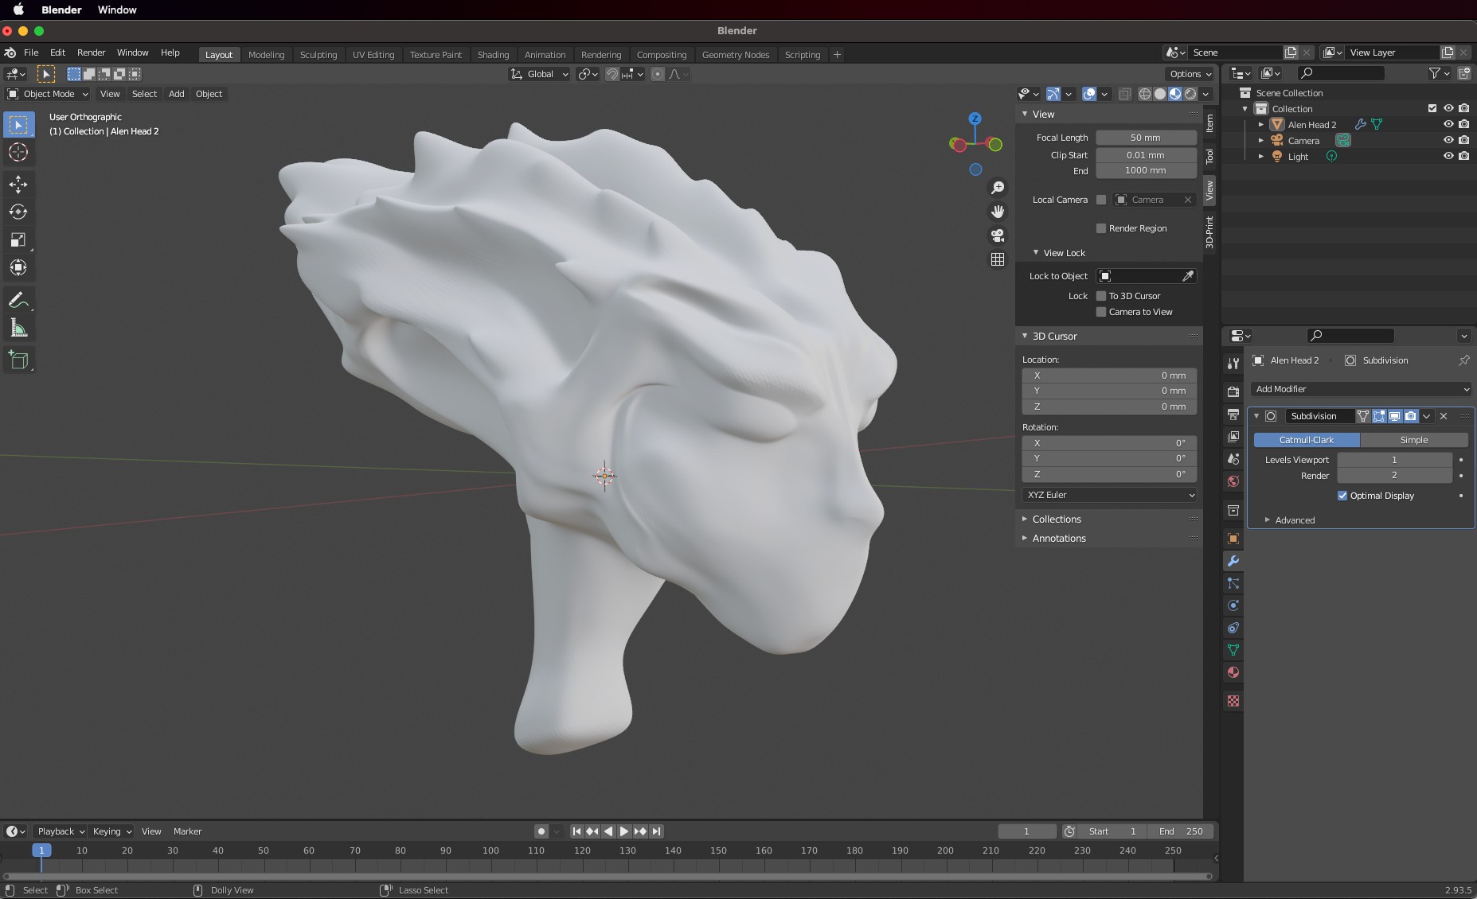Enable the Render Region checkbox
The image size is (1477, 899).
[1101, 228]
